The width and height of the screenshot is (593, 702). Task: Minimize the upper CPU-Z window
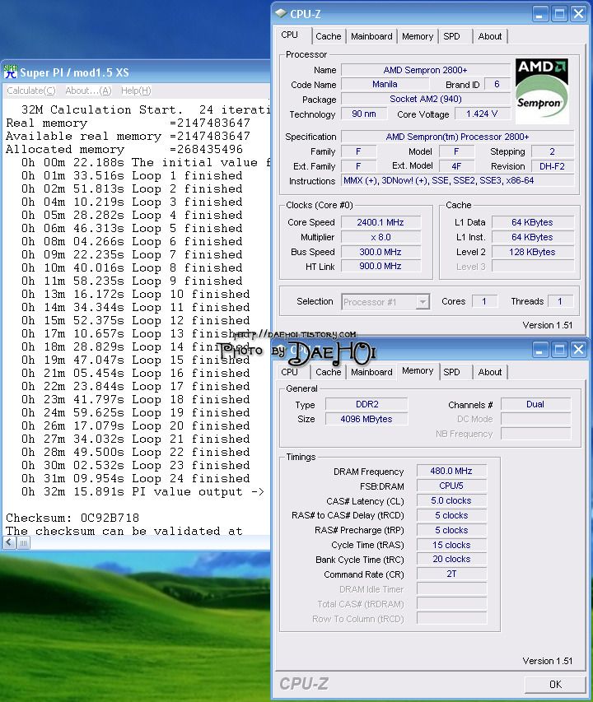540,13
